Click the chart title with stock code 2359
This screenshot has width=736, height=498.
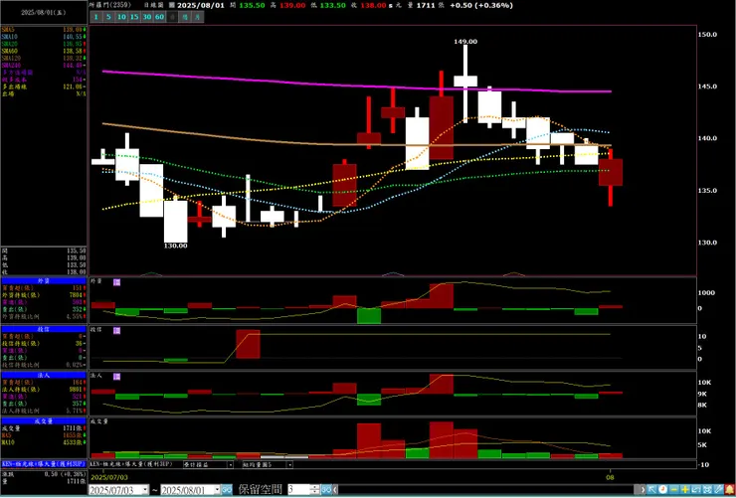click(110, 5)
